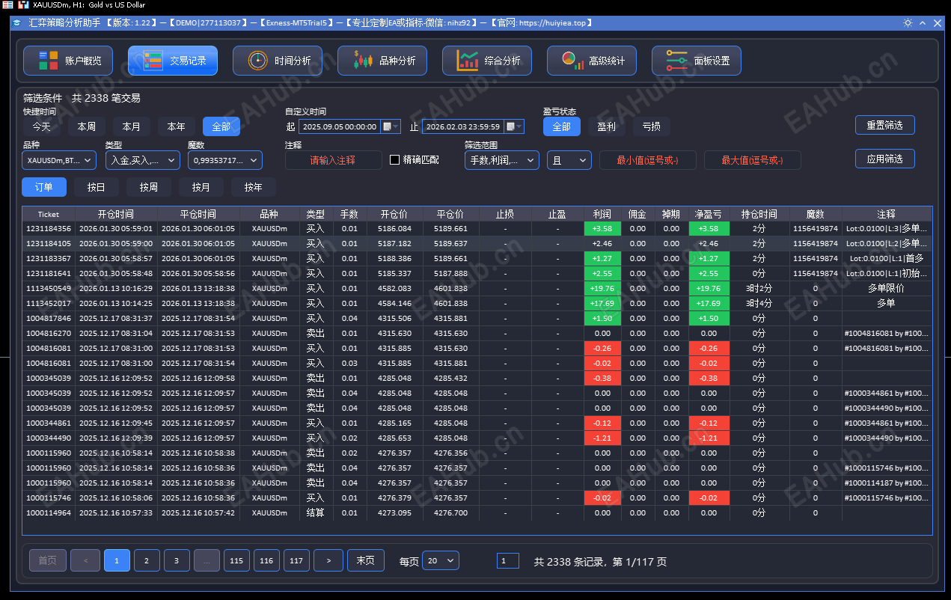Sort by the 持仓时间 column header
Viewport: 951px width, 600px height.
pyautogui.click(x=759, y=214)
